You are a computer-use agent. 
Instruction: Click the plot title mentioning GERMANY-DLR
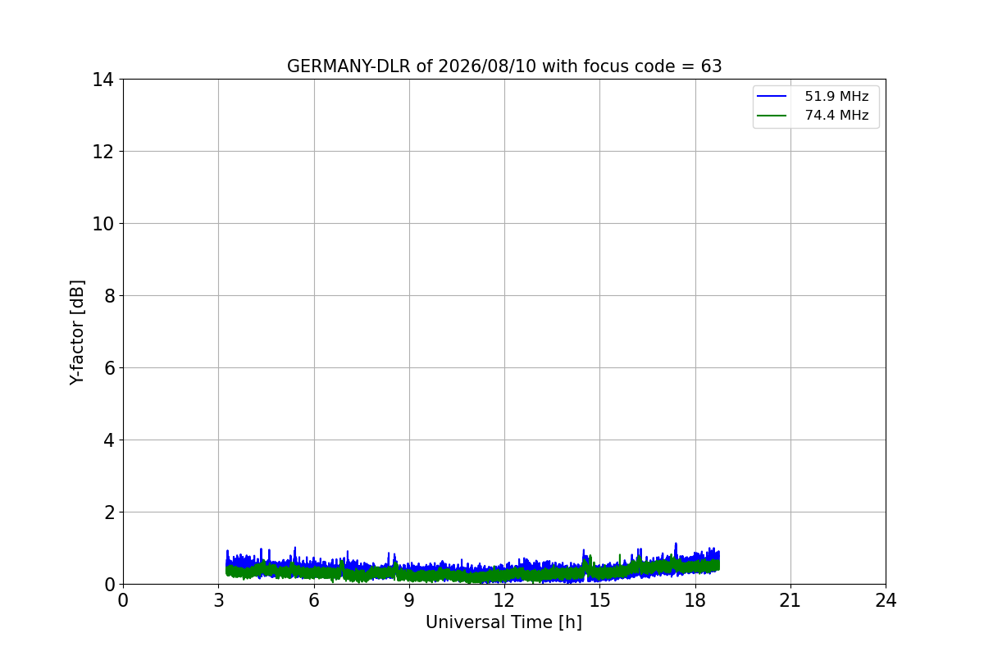coord(504,66)
